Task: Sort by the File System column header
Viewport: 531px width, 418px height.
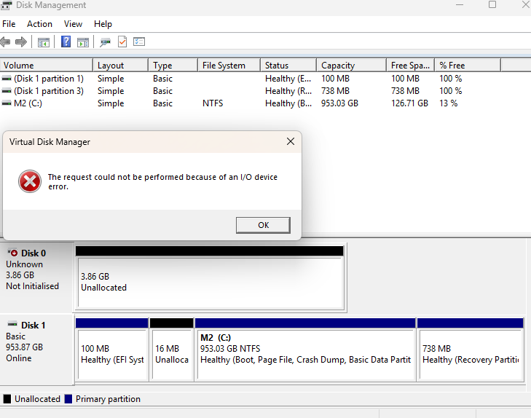Action: pos(229,66)
